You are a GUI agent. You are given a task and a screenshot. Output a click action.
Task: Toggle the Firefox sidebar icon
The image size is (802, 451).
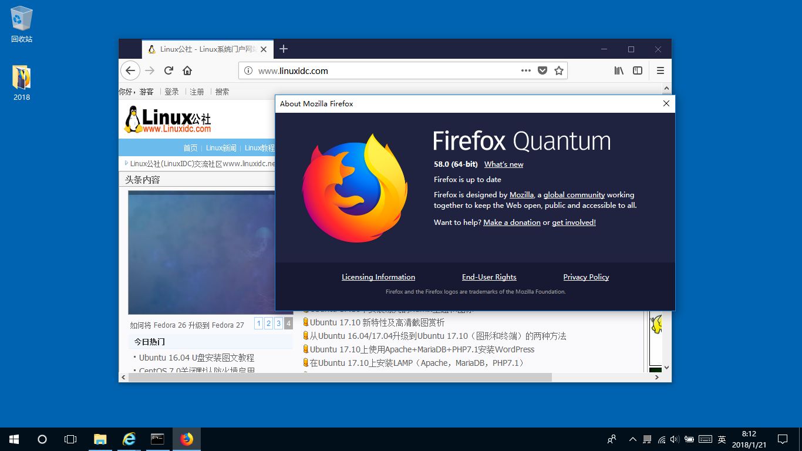[638, 70]
